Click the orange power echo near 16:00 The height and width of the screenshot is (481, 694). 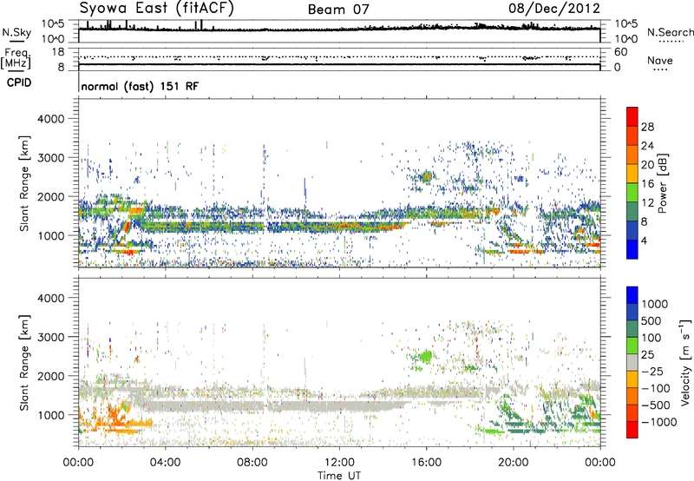(427, 177)
